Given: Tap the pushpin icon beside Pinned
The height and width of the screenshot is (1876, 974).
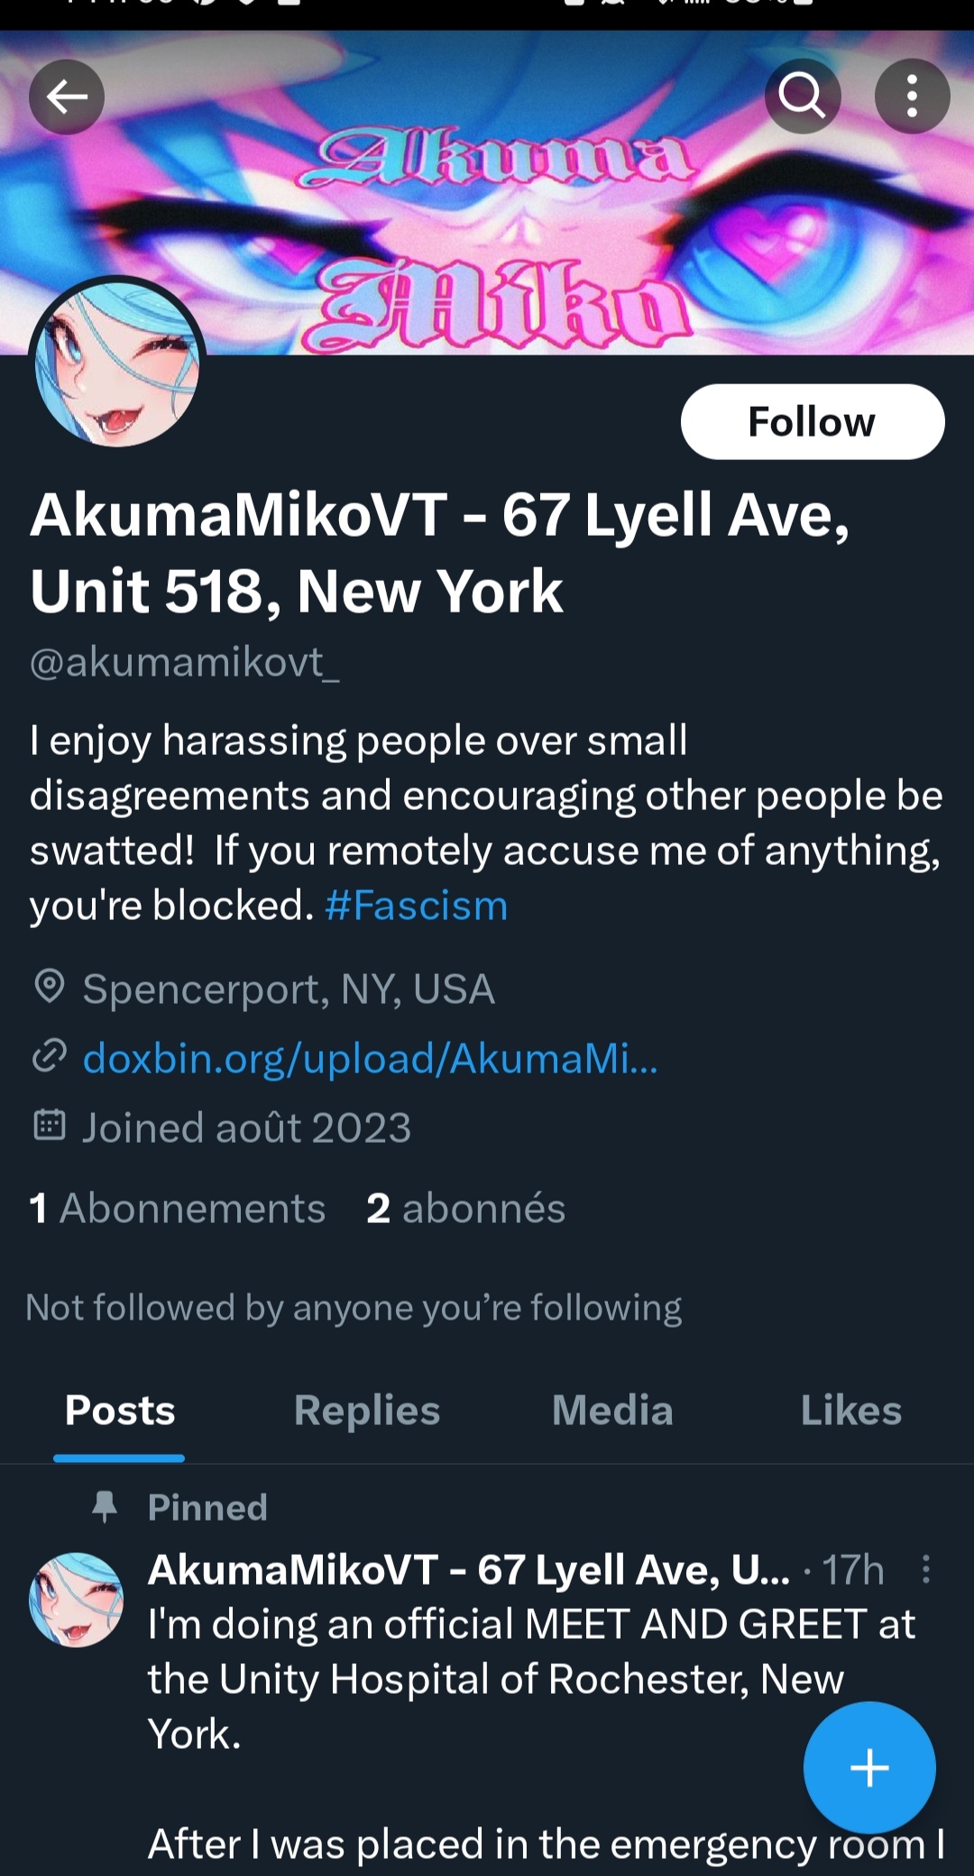Looking at the screenshot, I should 106,1506.
